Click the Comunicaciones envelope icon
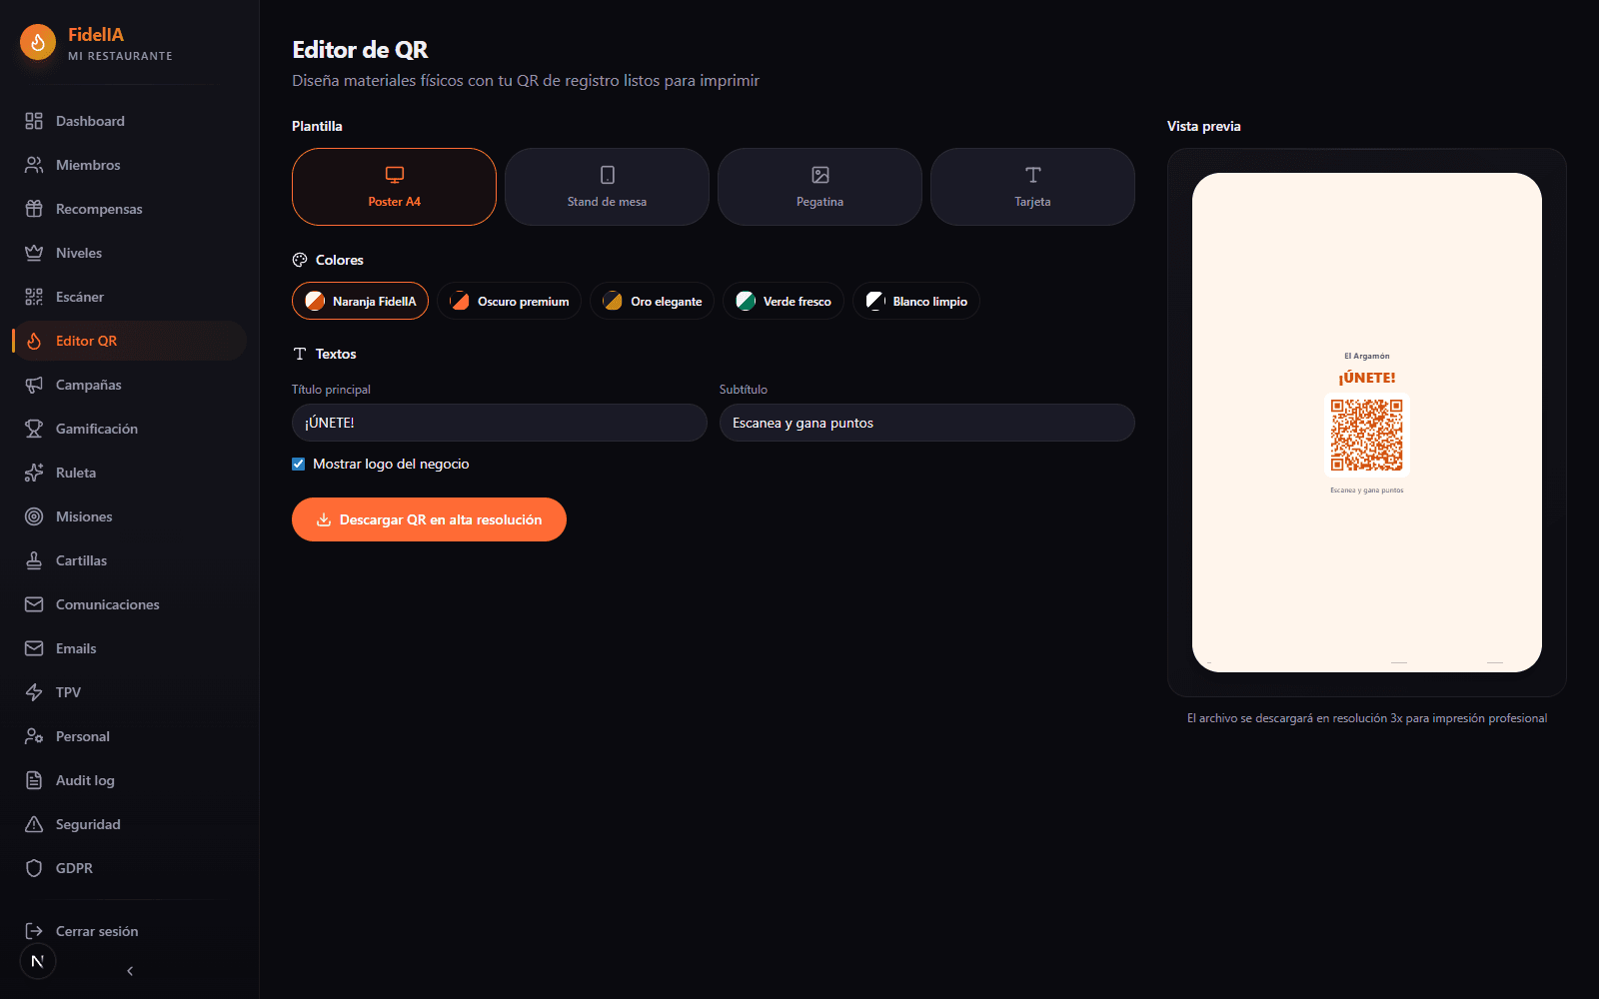 point(34,604)
